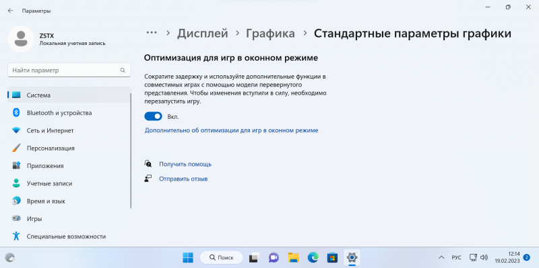
Task: Open the widgets icon at taskbar left
Action: [10, 257]
